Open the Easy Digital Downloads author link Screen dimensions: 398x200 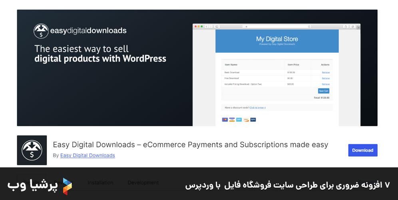pyautogui.click(x=88, y=155)
